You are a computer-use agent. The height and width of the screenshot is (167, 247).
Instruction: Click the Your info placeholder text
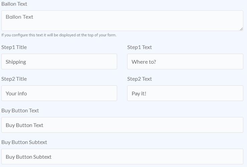[x=16, y=94]
